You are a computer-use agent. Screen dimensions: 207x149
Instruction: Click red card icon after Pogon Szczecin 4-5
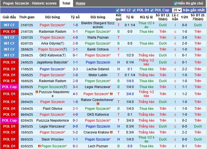pyautogui.click(x=111, y=94)
